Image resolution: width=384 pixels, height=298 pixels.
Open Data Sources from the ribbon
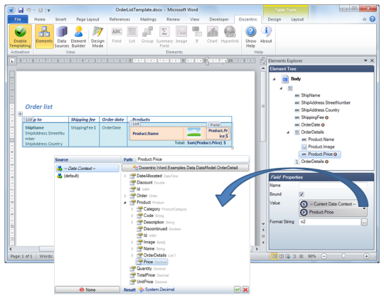[62, 37]
